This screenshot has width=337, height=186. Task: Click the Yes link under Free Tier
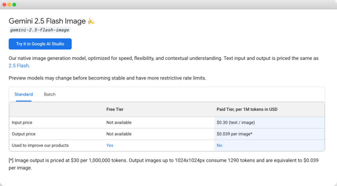coord(110,145)
